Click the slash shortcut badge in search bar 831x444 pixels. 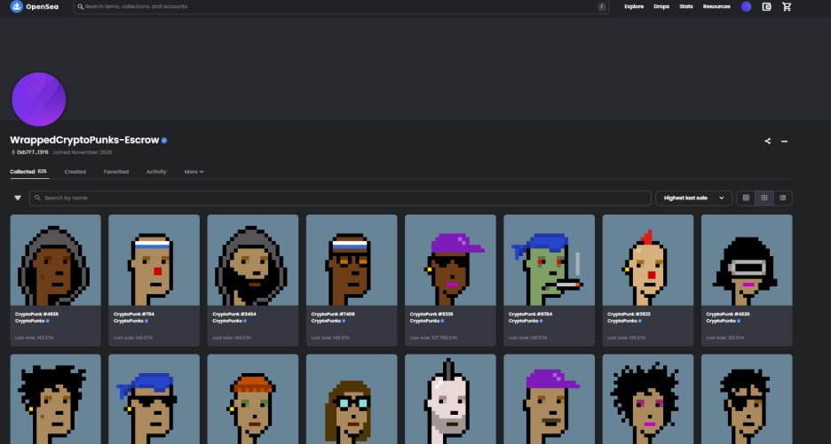coord(602,7)
